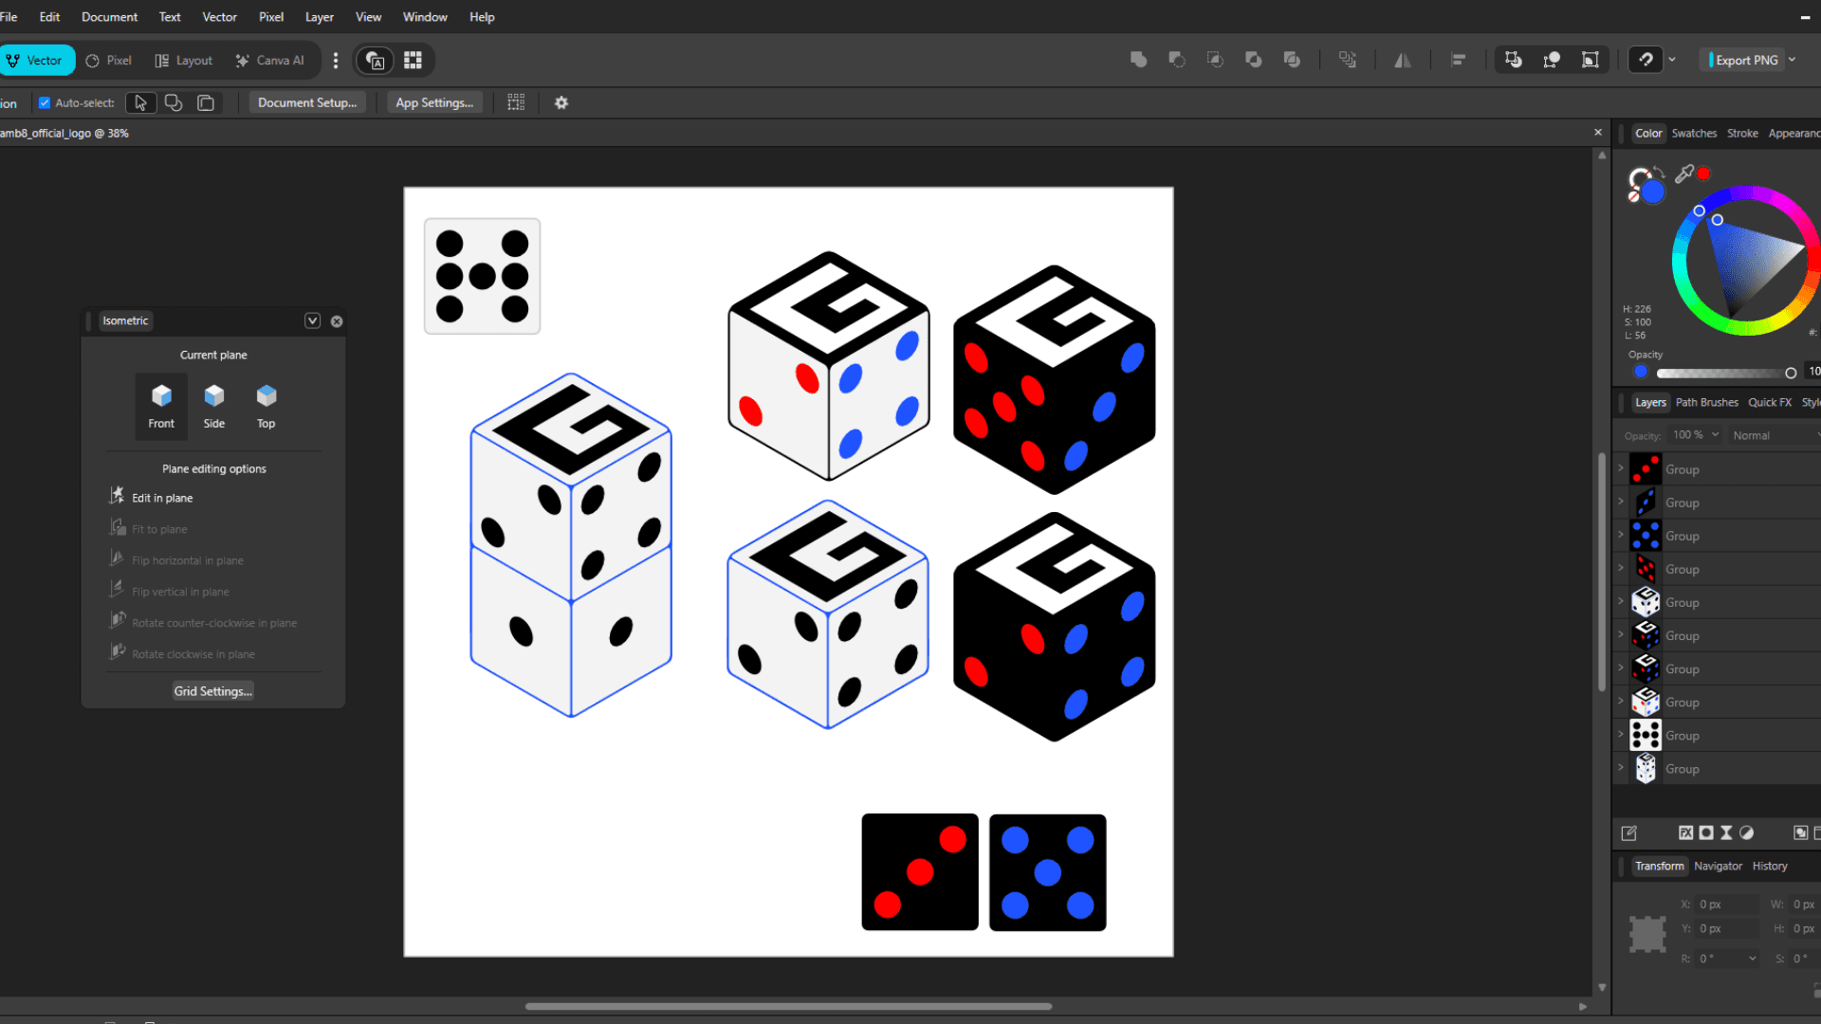Select the Front isometric plane
Image resolution: width=1821 pixels, height=1024 pixels.
click(x=161, y=406)
